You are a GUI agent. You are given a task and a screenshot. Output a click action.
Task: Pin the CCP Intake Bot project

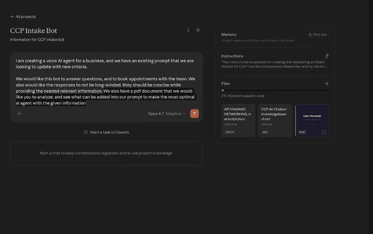click(x=198, y=30)
